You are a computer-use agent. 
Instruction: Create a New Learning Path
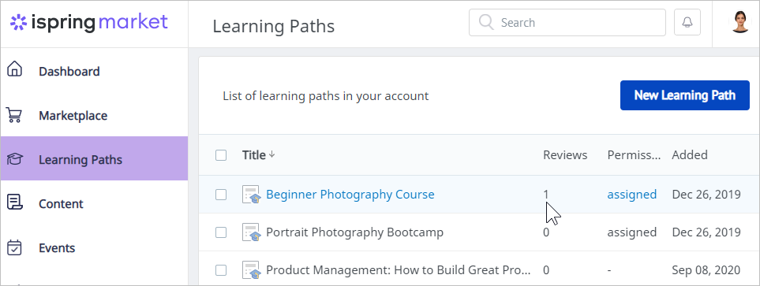685,95
